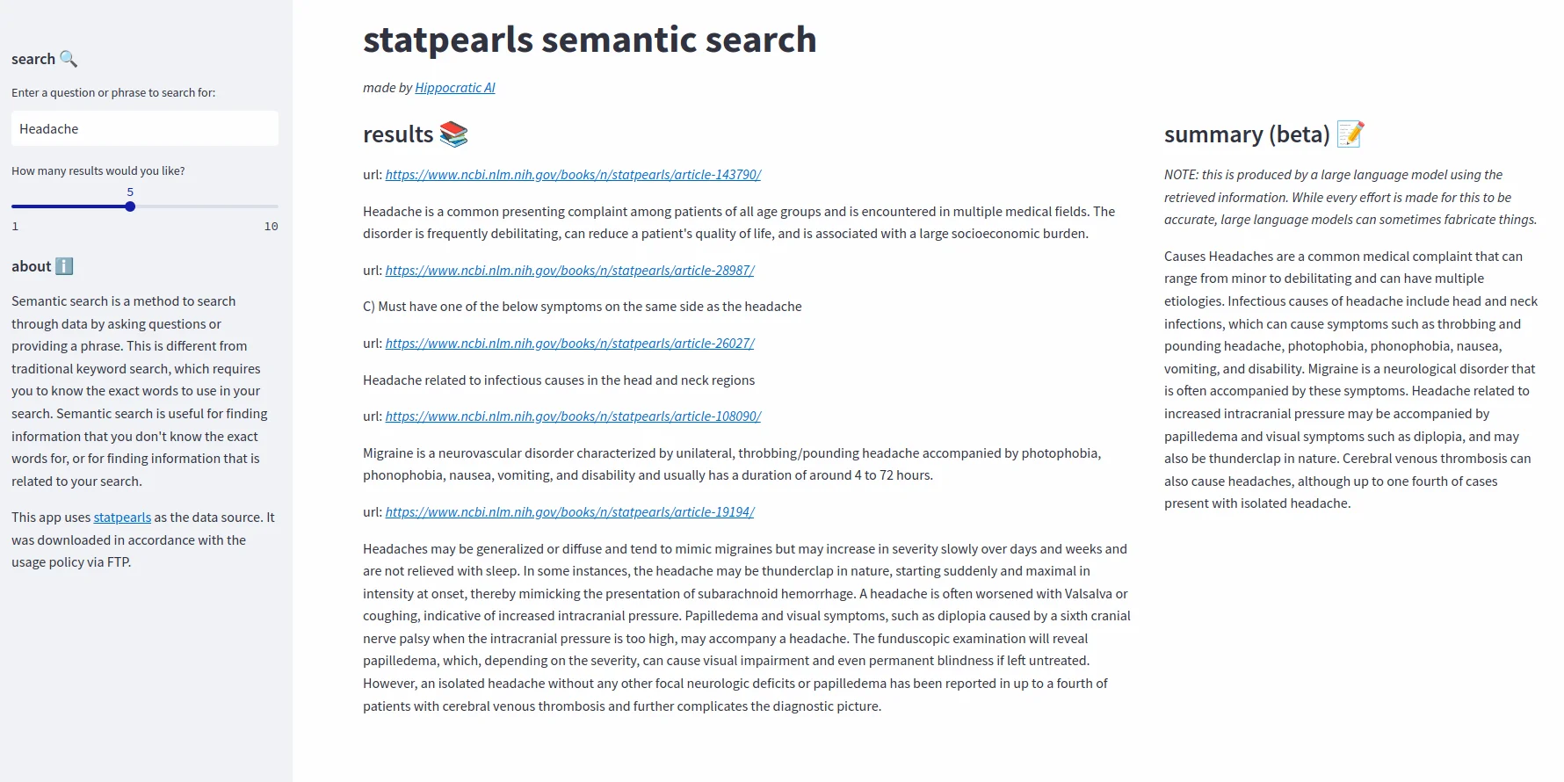Open the statpearls data source link
This screenshot has height=782, width=1564.
122,517
